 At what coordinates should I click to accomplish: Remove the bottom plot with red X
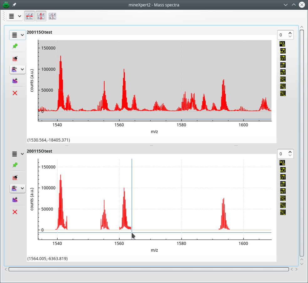(x=15, y=212)
